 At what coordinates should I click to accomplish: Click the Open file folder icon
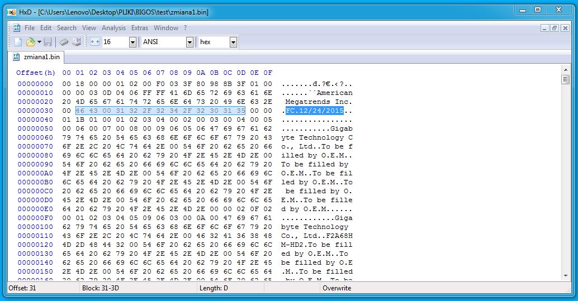tap(30, 42)
